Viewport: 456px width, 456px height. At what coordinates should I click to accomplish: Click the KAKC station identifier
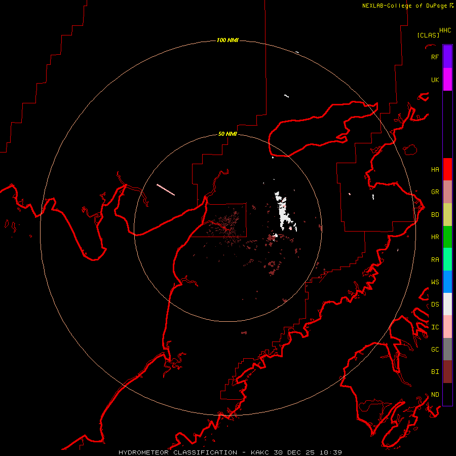(260, 452)
